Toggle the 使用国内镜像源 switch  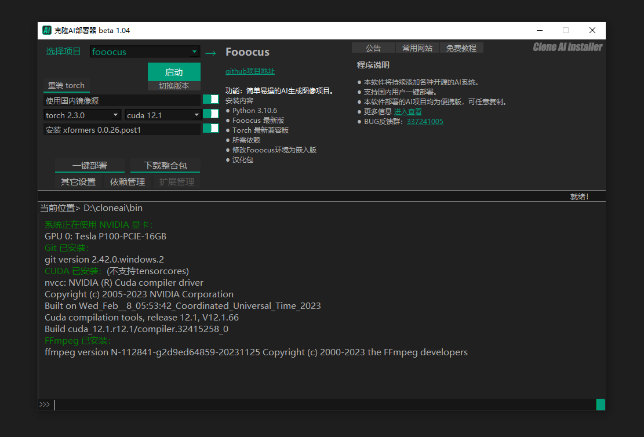pyautogui.click(x=210, y=99)
